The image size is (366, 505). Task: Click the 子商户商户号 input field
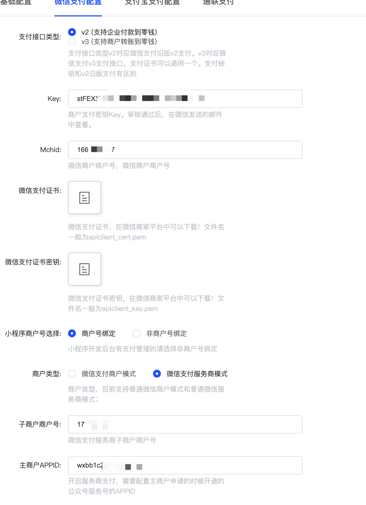click(185, 424)
